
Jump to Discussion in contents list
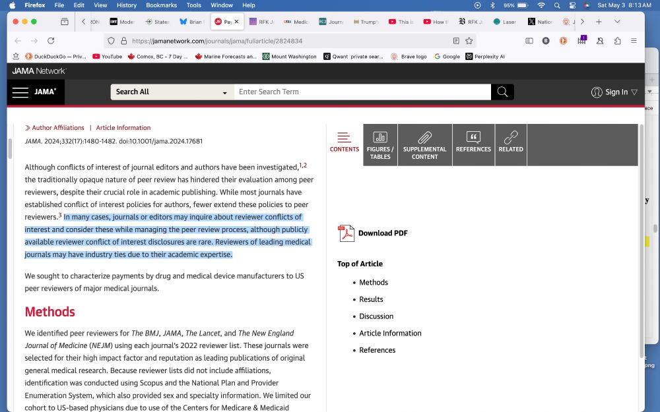[376, 316]
